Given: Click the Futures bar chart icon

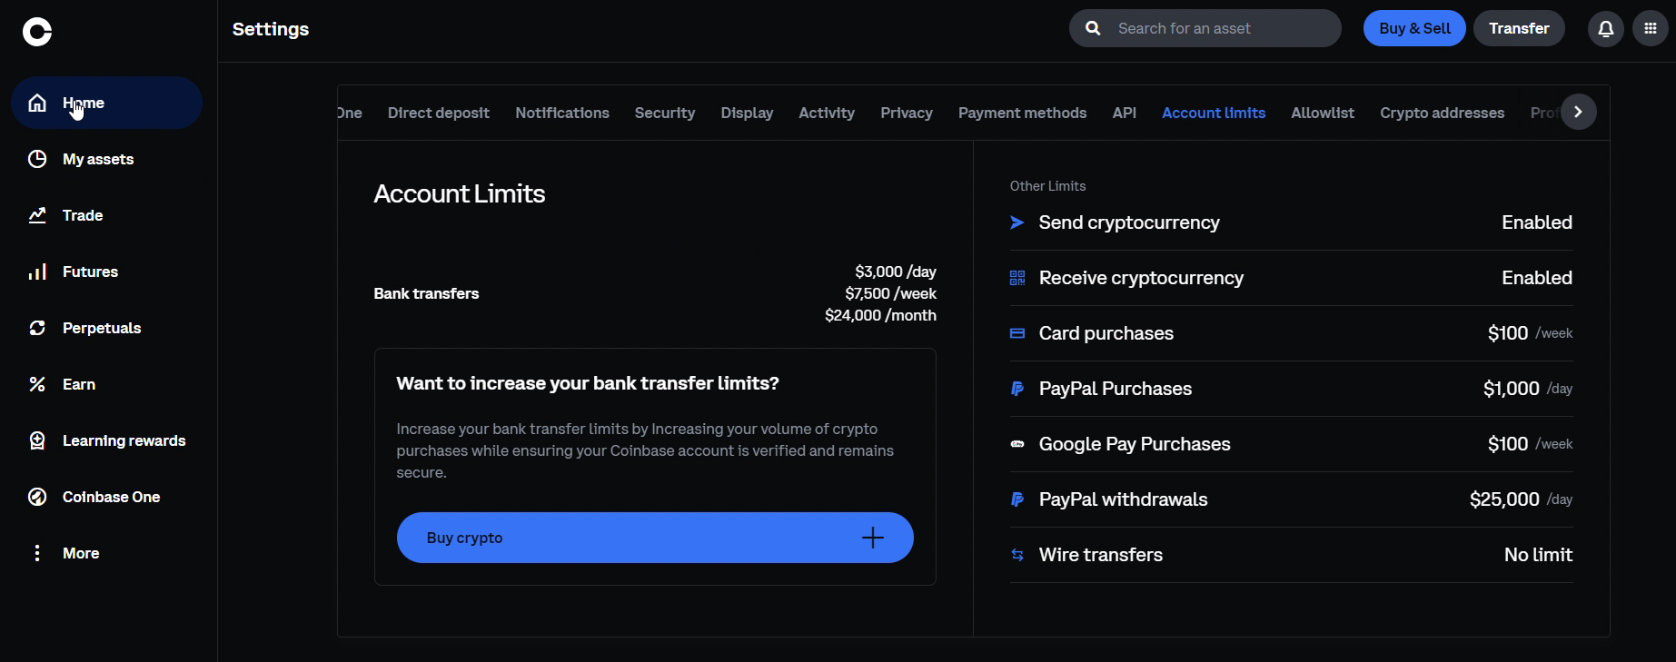Looking at the screenshot, I should pyautogui.click(x=37, y=272).
